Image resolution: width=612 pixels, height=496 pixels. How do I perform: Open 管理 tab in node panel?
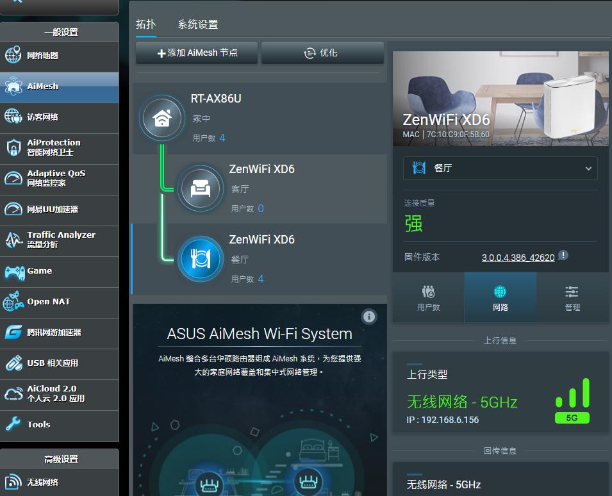(572, 297)
